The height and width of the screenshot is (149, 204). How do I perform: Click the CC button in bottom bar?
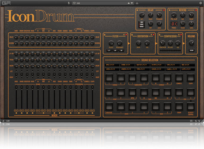coord(191,121)
